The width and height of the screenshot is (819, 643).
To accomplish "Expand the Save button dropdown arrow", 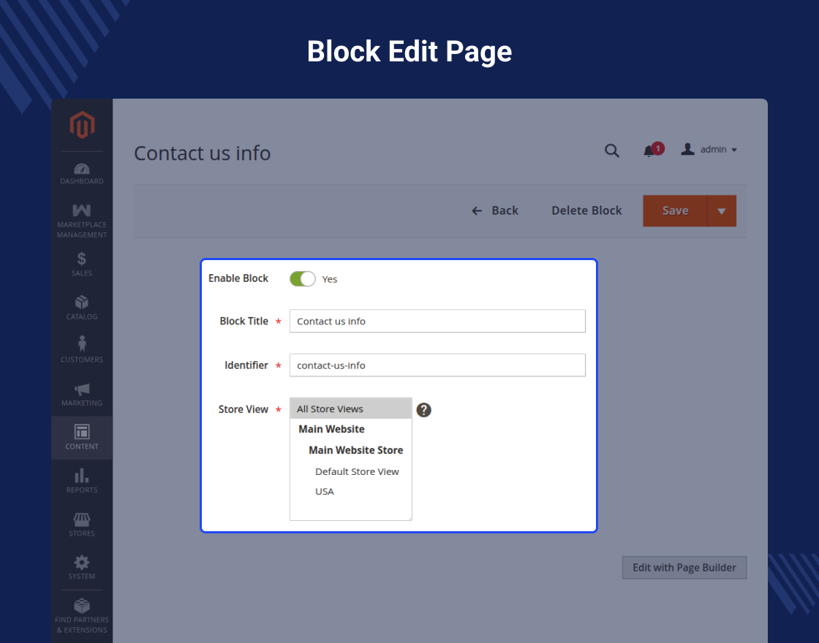I will [x=722, y=211].
